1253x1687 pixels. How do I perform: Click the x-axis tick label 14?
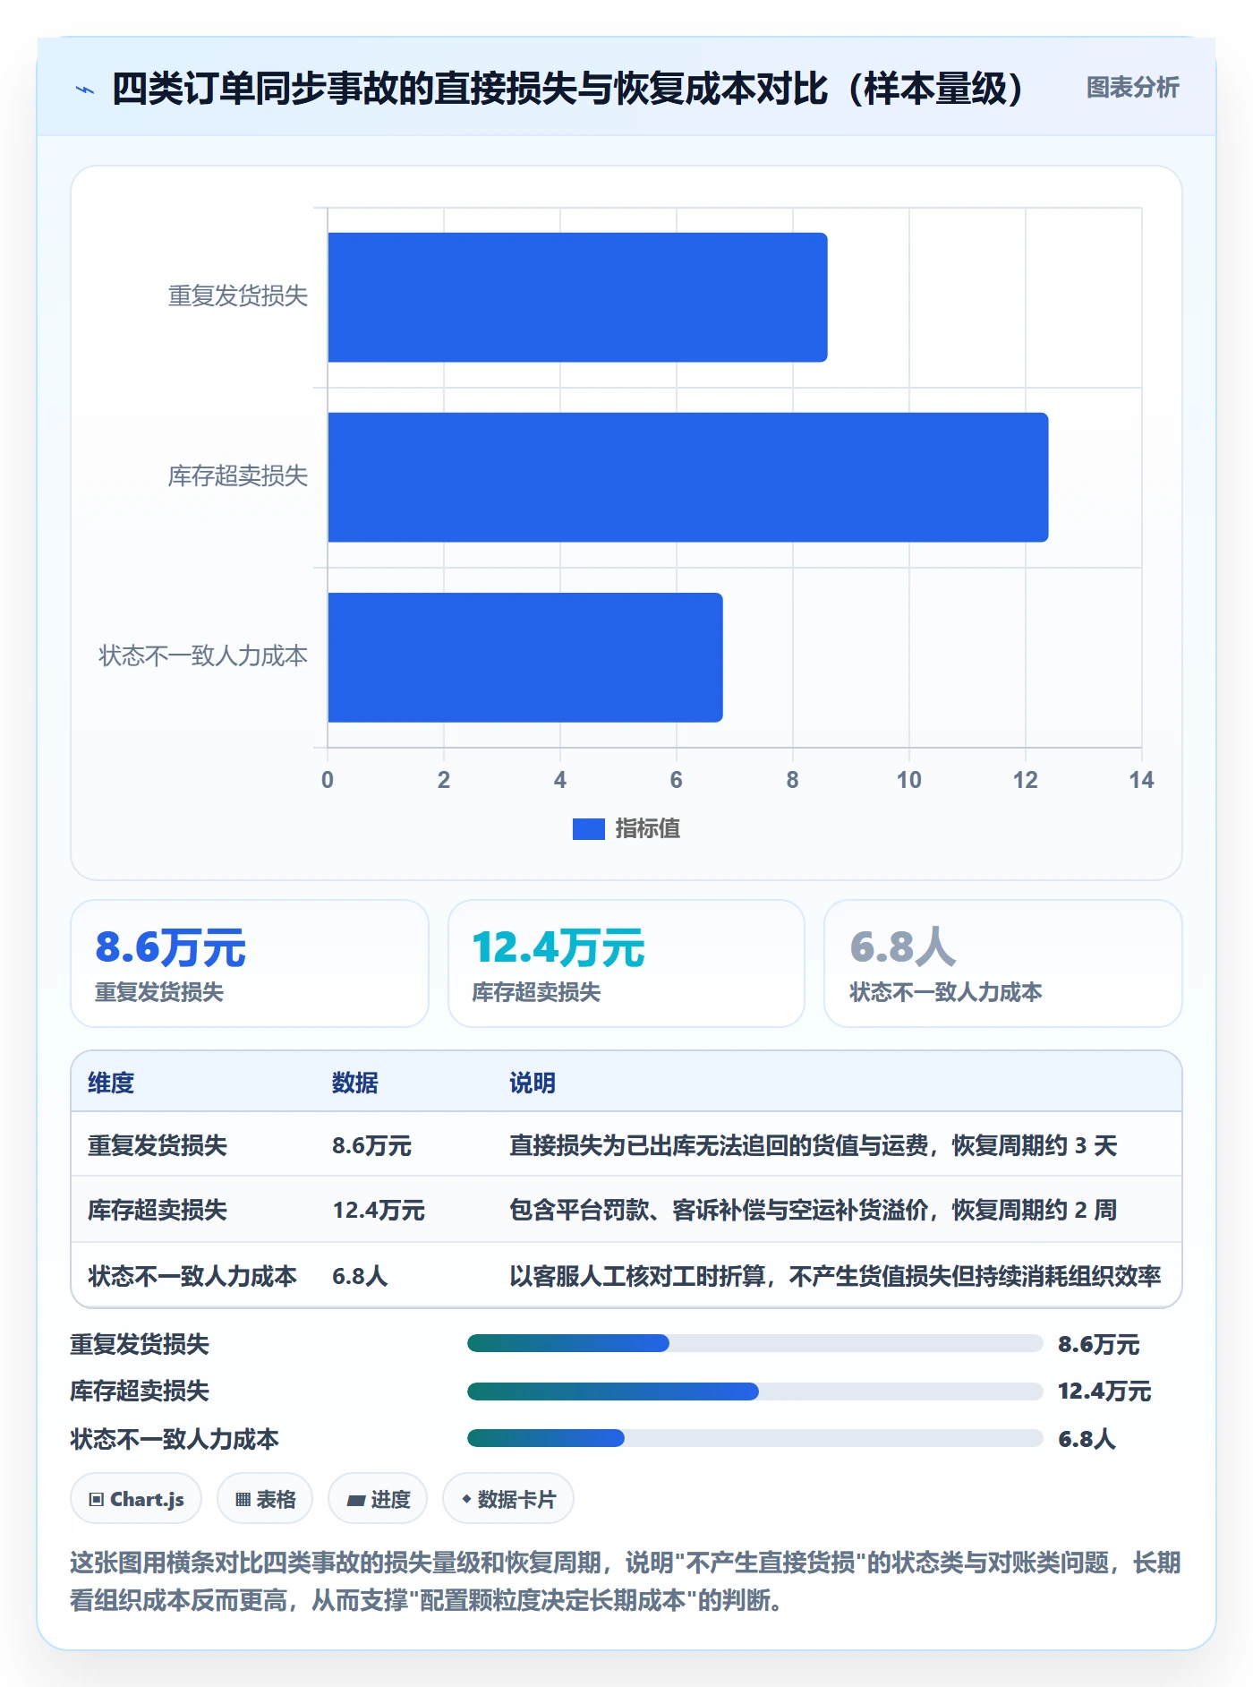point(1141,780)
